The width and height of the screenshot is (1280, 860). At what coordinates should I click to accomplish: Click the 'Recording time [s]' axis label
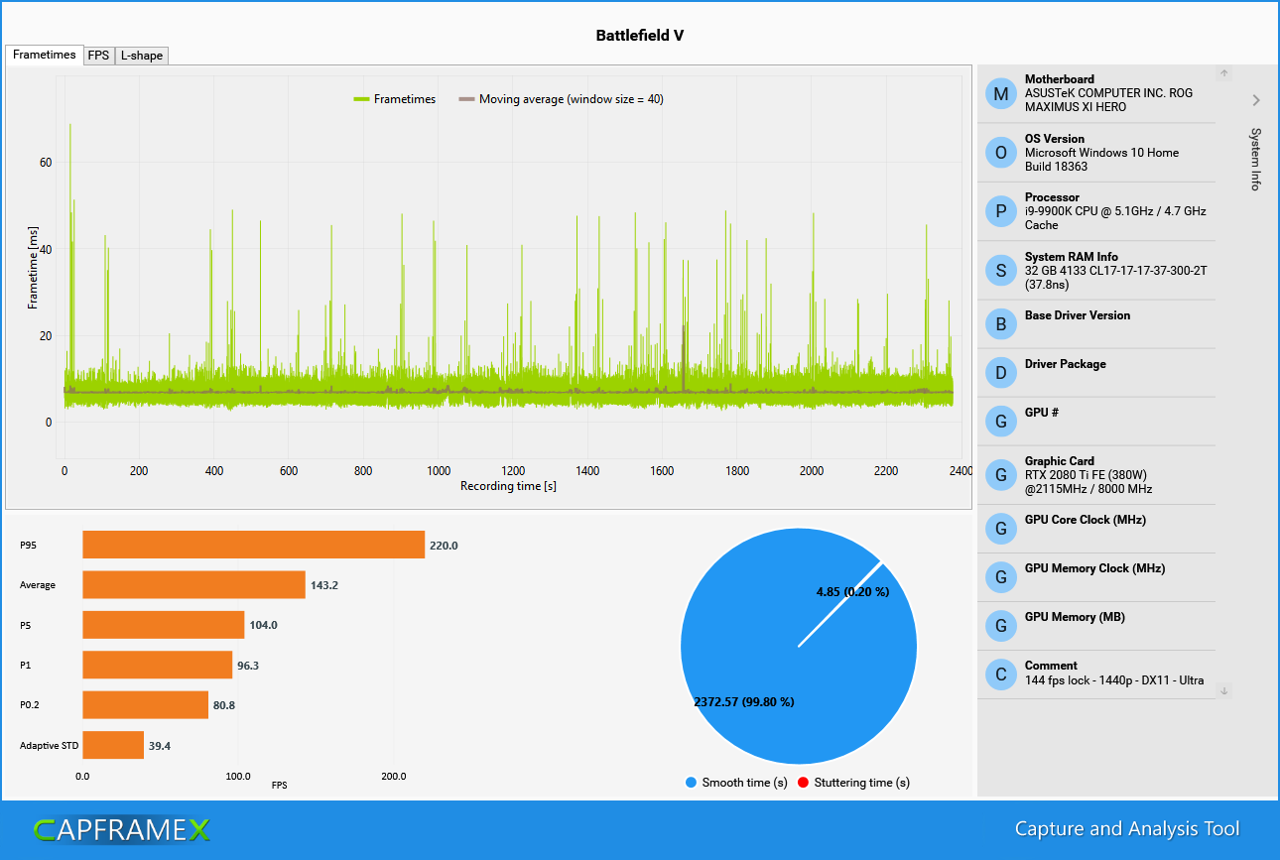click(x=508, y=487)
